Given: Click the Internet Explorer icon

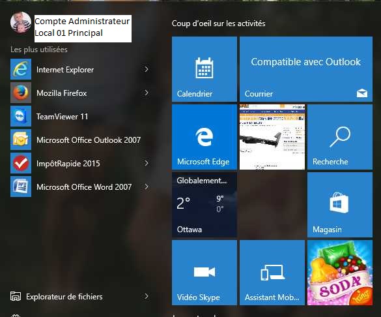Looking at the screenshot, I should (x=21, y=69).
